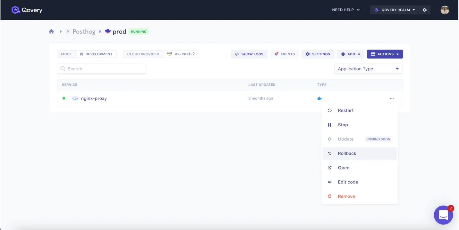Select Open from the context menu
459x230 pixels.
pos(360,168)
